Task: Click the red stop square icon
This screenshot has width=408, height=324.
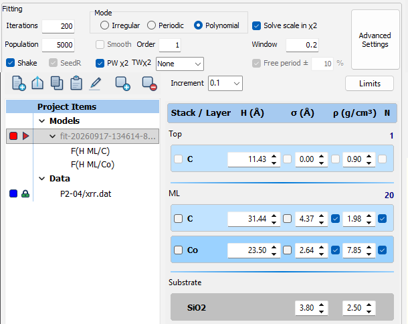Action: coord(13,136)
